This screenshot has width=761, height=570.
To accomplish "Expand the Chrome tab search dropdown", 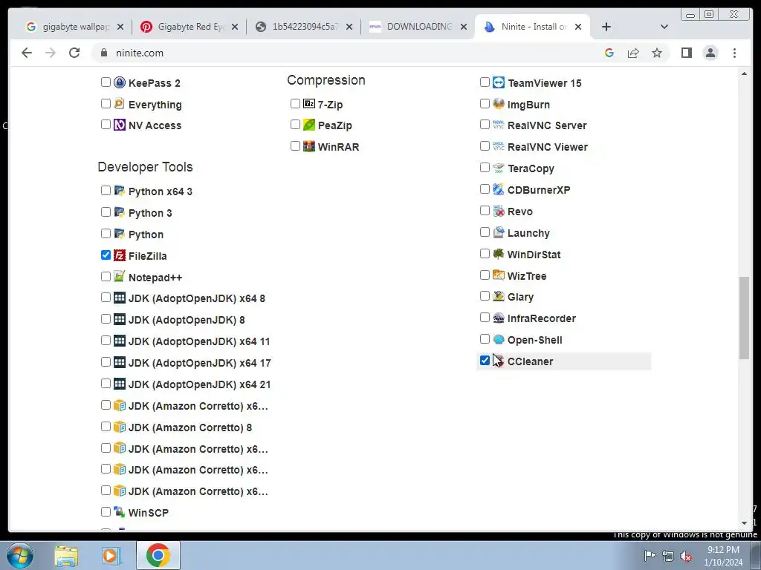I will (x=664, y=27).
